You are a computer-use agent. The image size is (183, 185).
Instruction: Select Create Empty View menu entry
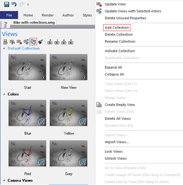120,104
